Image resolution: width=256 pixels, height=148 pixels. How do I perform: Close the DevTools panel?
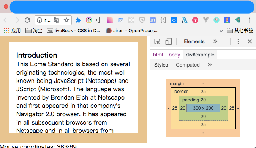point(250,42)
